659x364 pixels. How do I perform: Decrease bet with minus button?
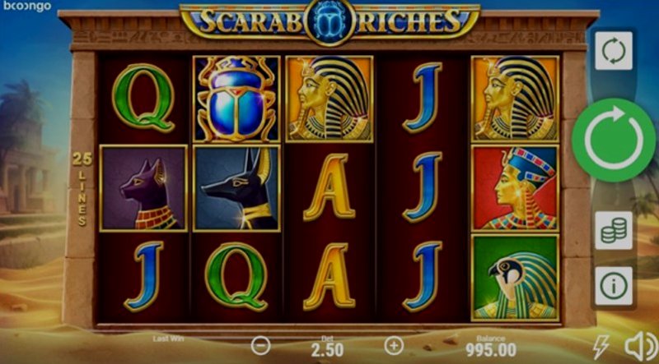pyautogui.click(x=260, y=346)
